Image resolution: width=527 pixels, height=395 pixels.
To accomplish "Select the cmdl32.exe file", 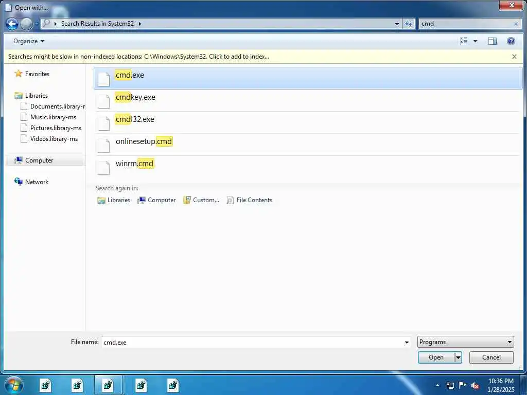I will click(x=308, y=122).
